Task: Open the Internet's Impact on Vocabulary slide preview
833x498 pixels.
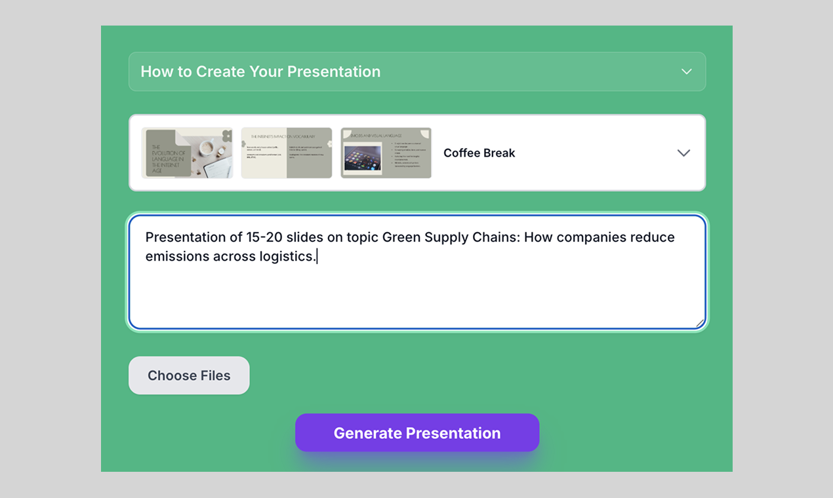Action: click(287, 153)
